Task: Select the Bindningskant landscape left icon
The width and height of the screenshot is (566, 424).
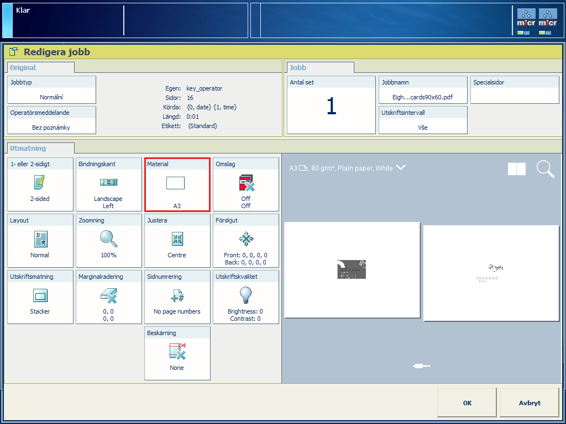Action: tap(108, 183)
